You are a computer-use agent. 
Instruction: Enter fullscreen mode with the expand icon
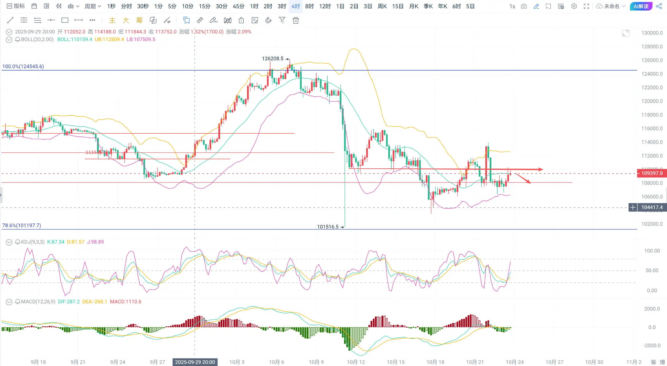tap(586, 6)
